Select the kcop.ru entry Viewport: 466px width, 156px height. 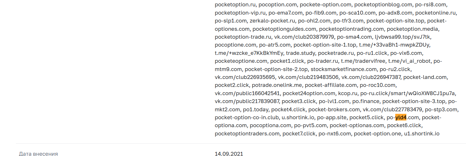[348, 93]
